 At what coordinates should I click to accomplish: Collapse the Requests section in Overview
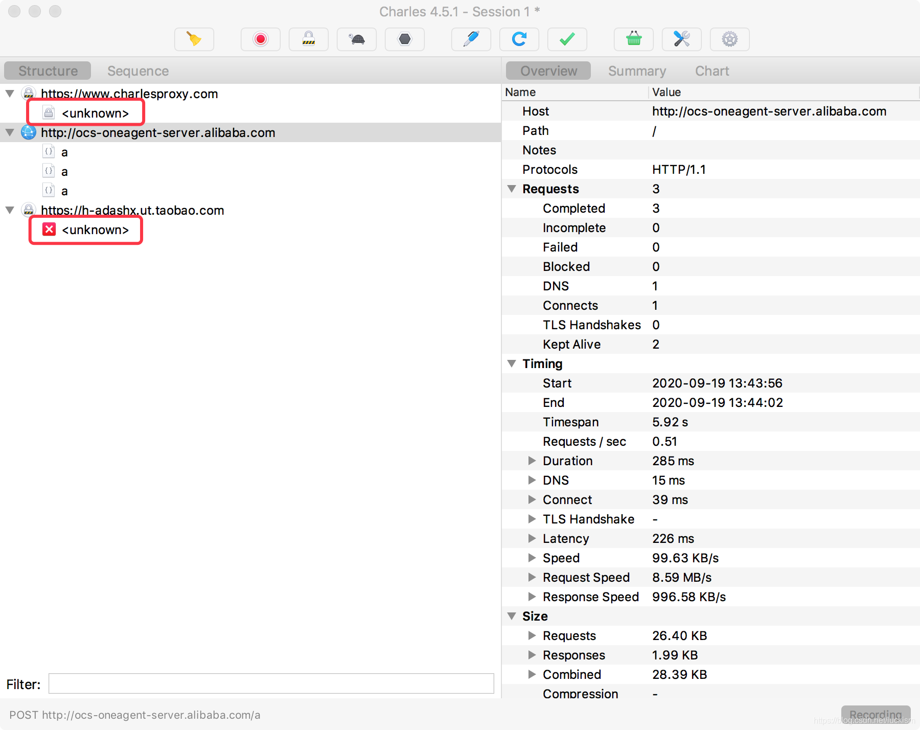(x=512, y=189)
